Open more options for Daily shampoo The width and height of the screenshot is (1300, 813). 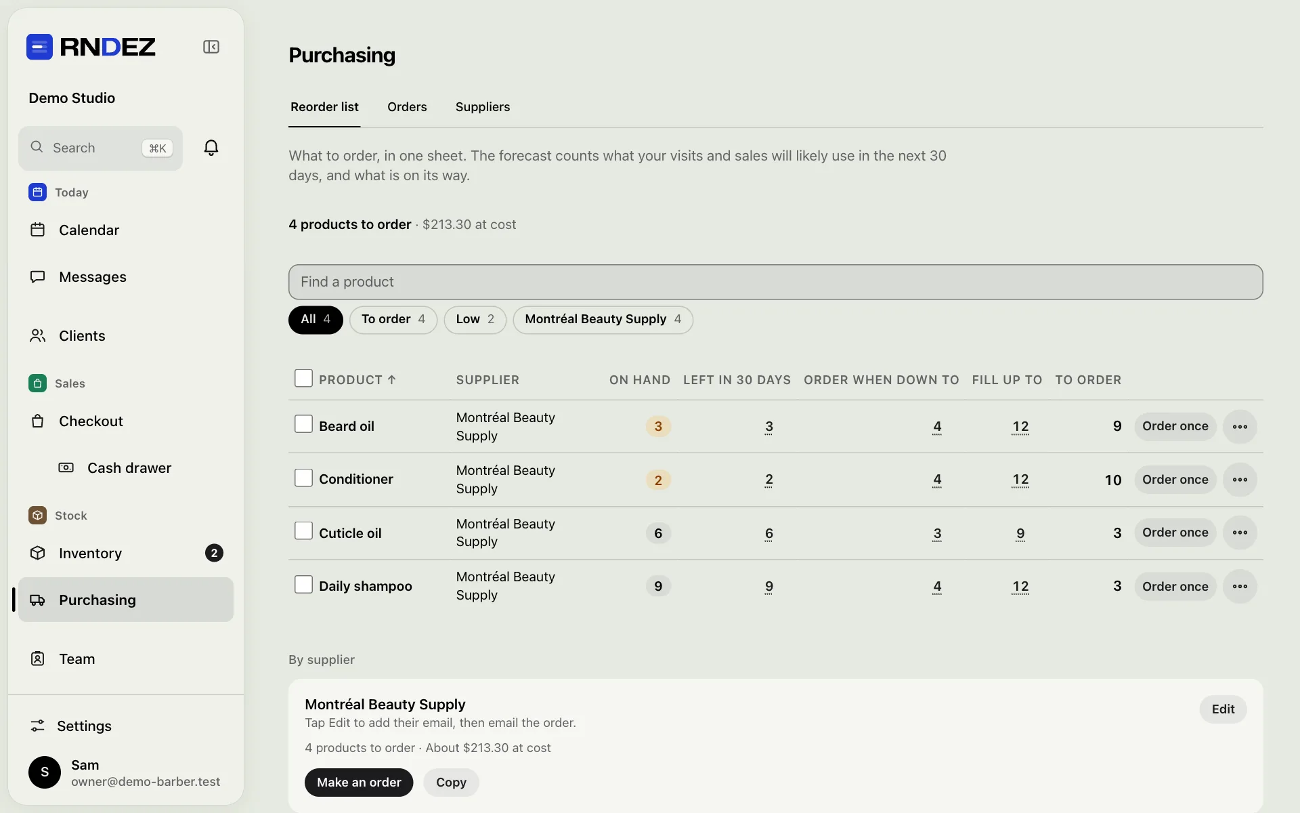coord(1240,586)
